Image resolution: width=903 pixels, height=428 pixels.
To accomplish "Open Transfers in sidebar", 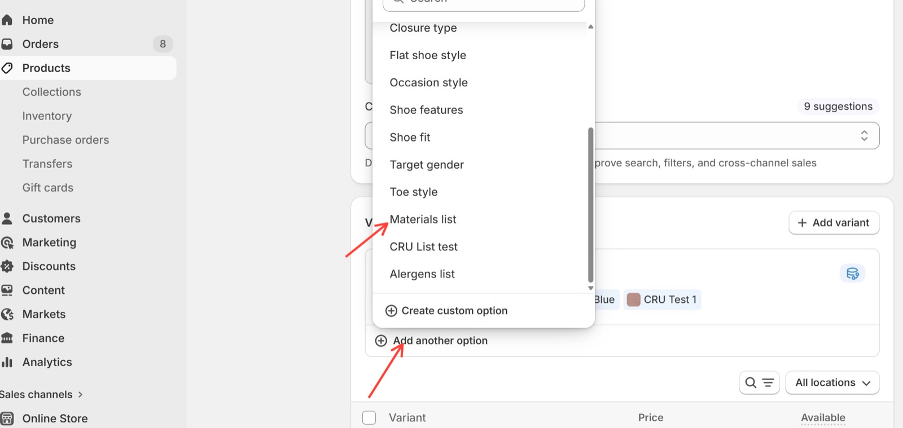I will pos(47,164).
